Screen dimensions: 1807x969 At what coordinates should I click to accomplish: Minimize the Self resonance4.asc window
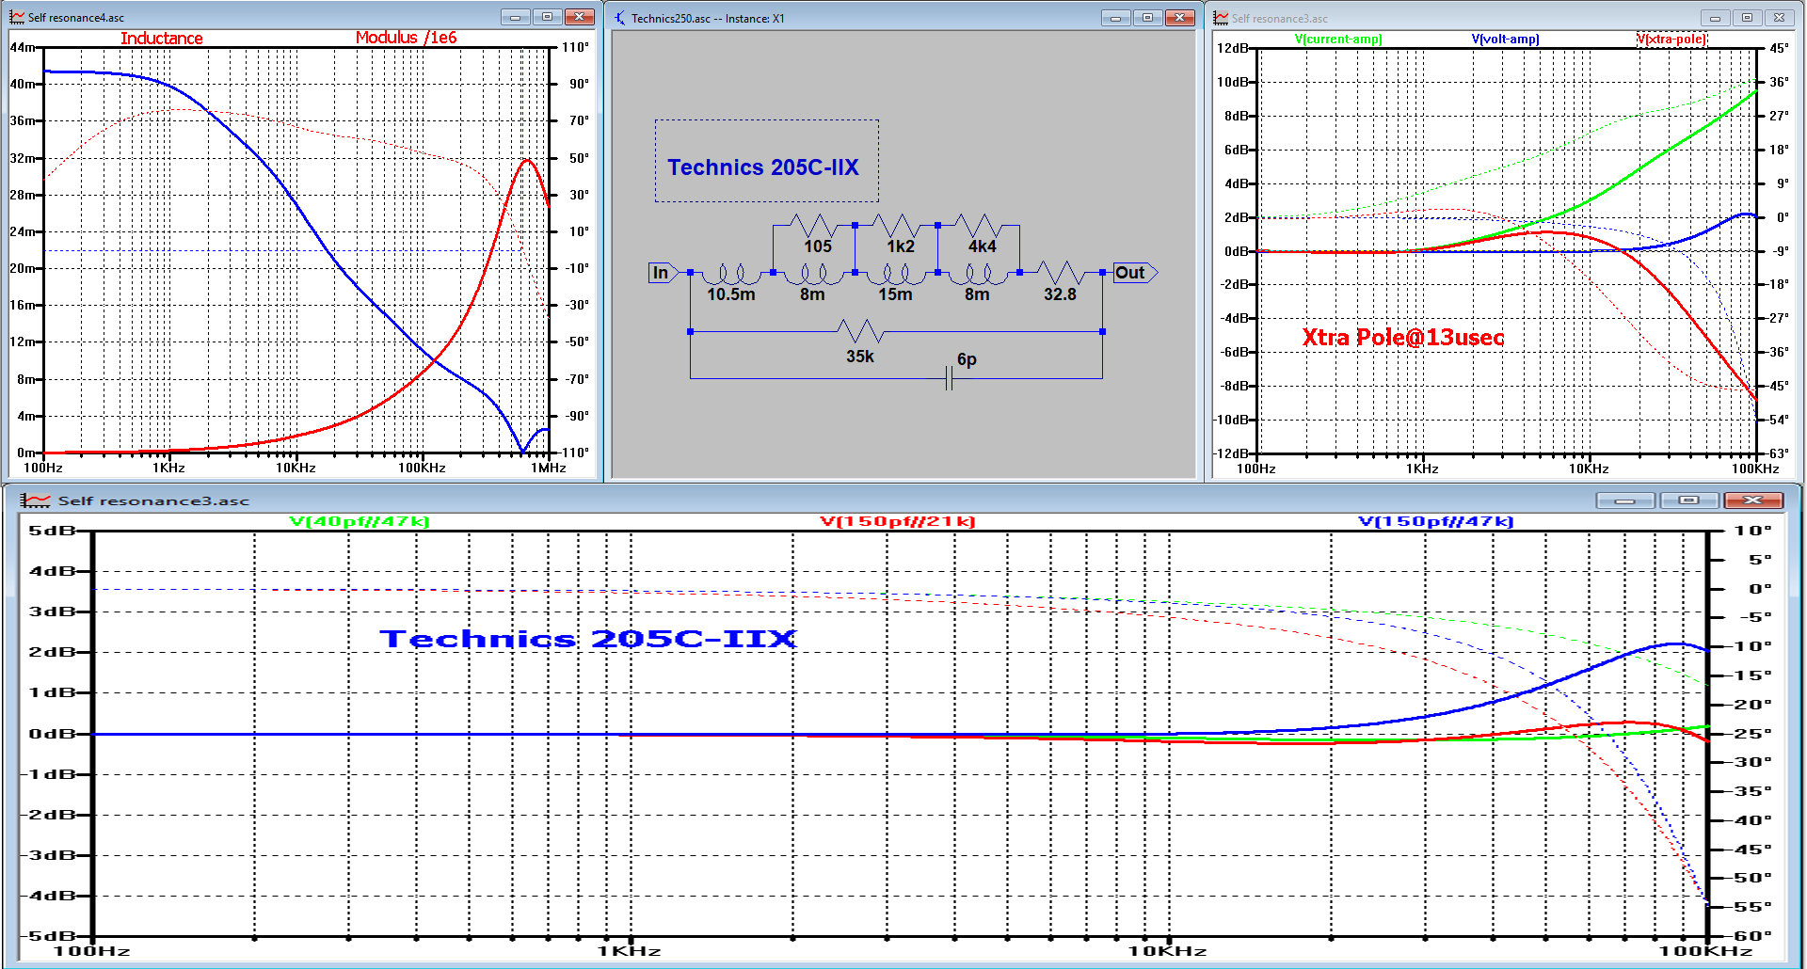[515, 17]
